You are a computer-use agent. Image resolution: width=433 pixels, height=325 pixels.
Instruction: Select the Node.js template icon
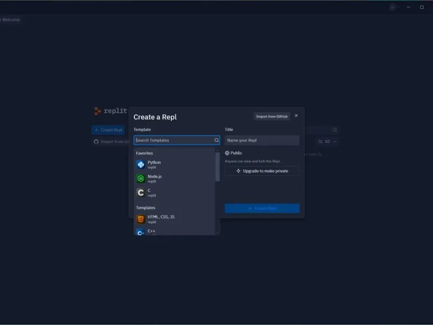click(x=141, y=179)
